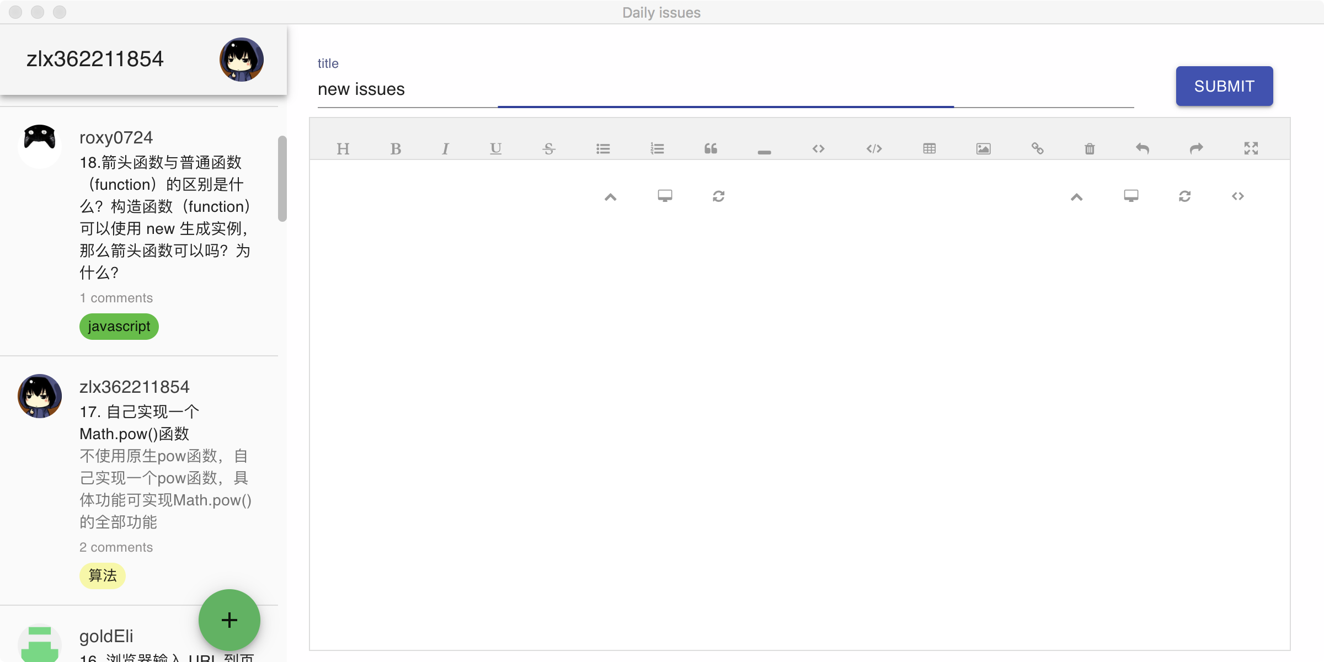Viewport: 1324px width, 662px height.
Task: Insert a heading with the H icon
Action: (343, 148)
